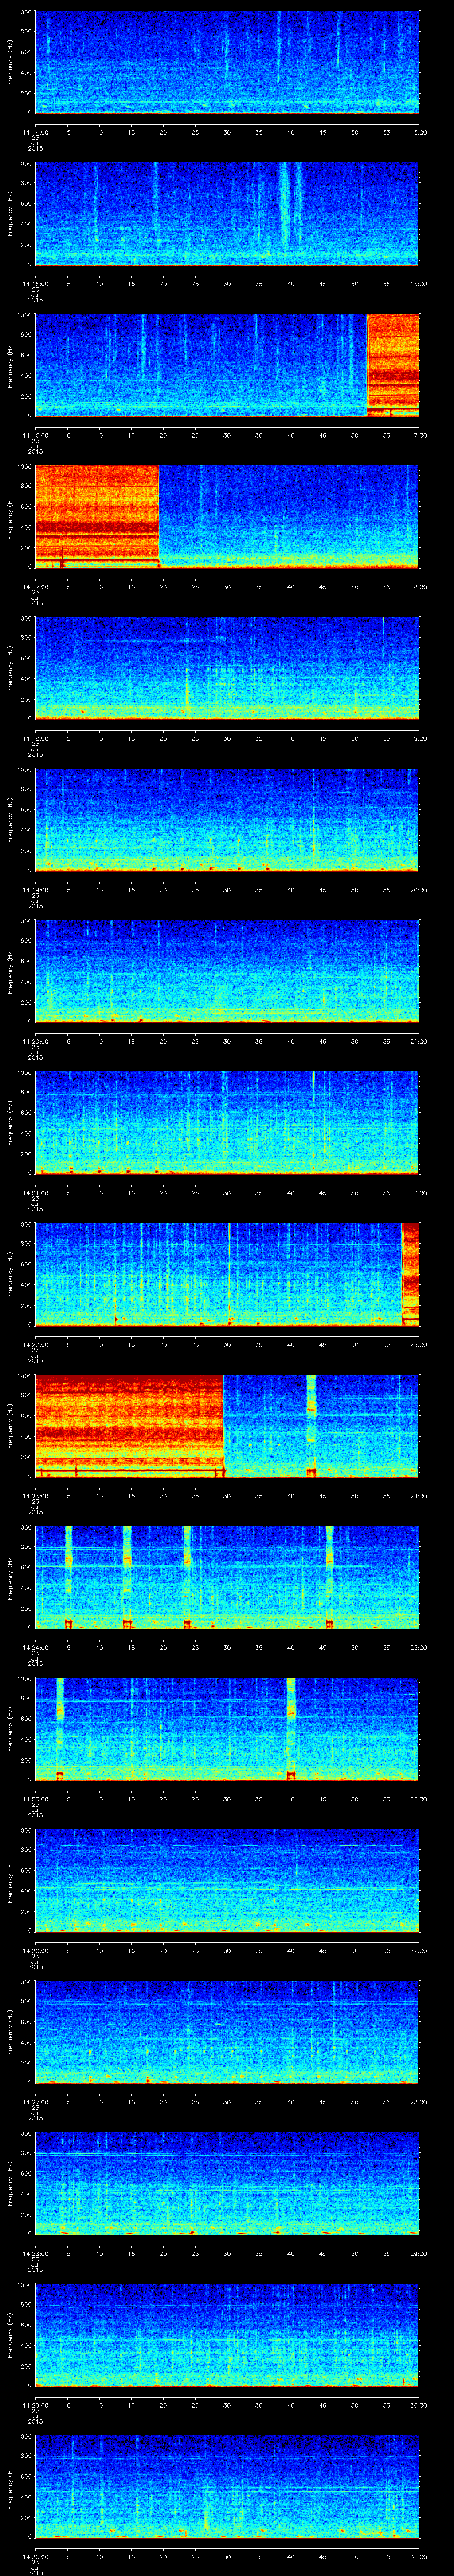Click the 14:17:00 start time label
Viewport: 454px width, 2576px height.
pyautogui.click(x=35, y=587)
